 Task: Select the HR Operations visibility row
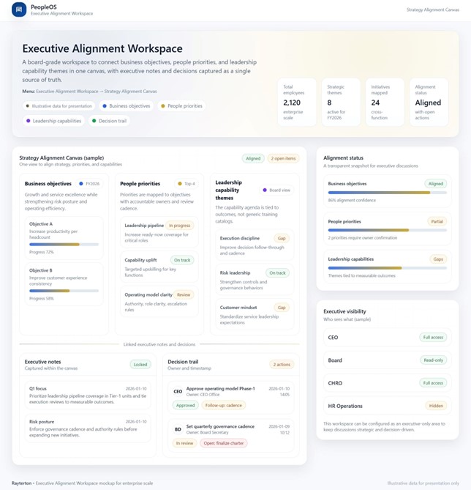pos(388,406)
